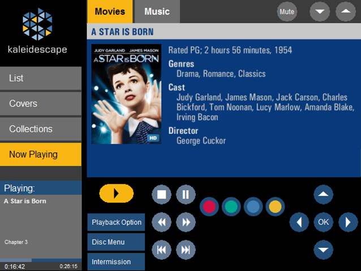
Task: Click the scroll down arrow at top
Action: 320,11
